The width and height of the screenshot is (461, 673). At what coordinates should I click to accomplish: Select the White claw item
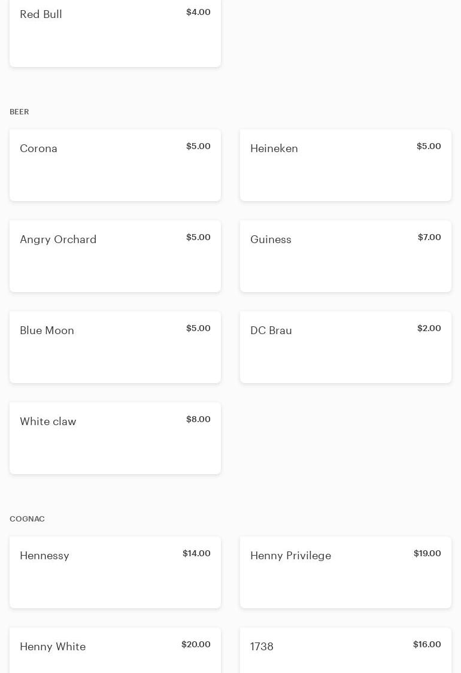tap(115, 438)
